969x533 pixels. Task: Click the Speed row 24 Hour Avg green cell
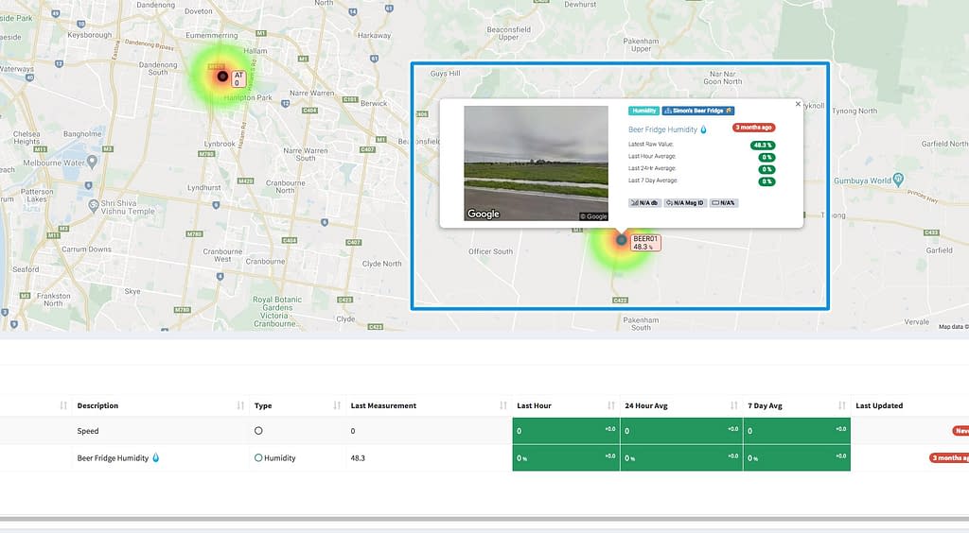pos(681,431)
